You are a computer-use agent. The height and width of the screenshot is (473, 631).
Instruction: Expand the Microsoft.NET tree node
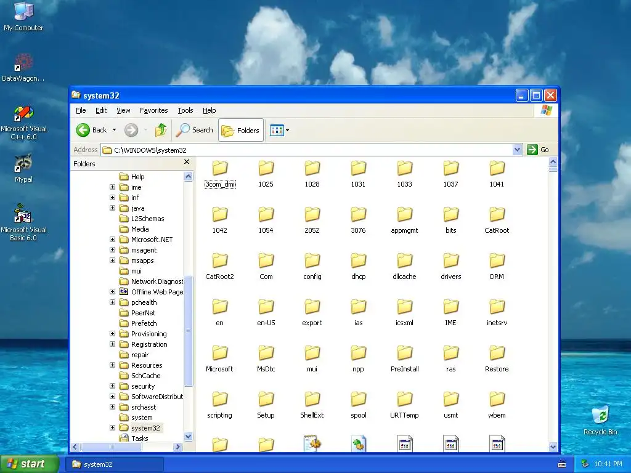[x=112, y=240]
